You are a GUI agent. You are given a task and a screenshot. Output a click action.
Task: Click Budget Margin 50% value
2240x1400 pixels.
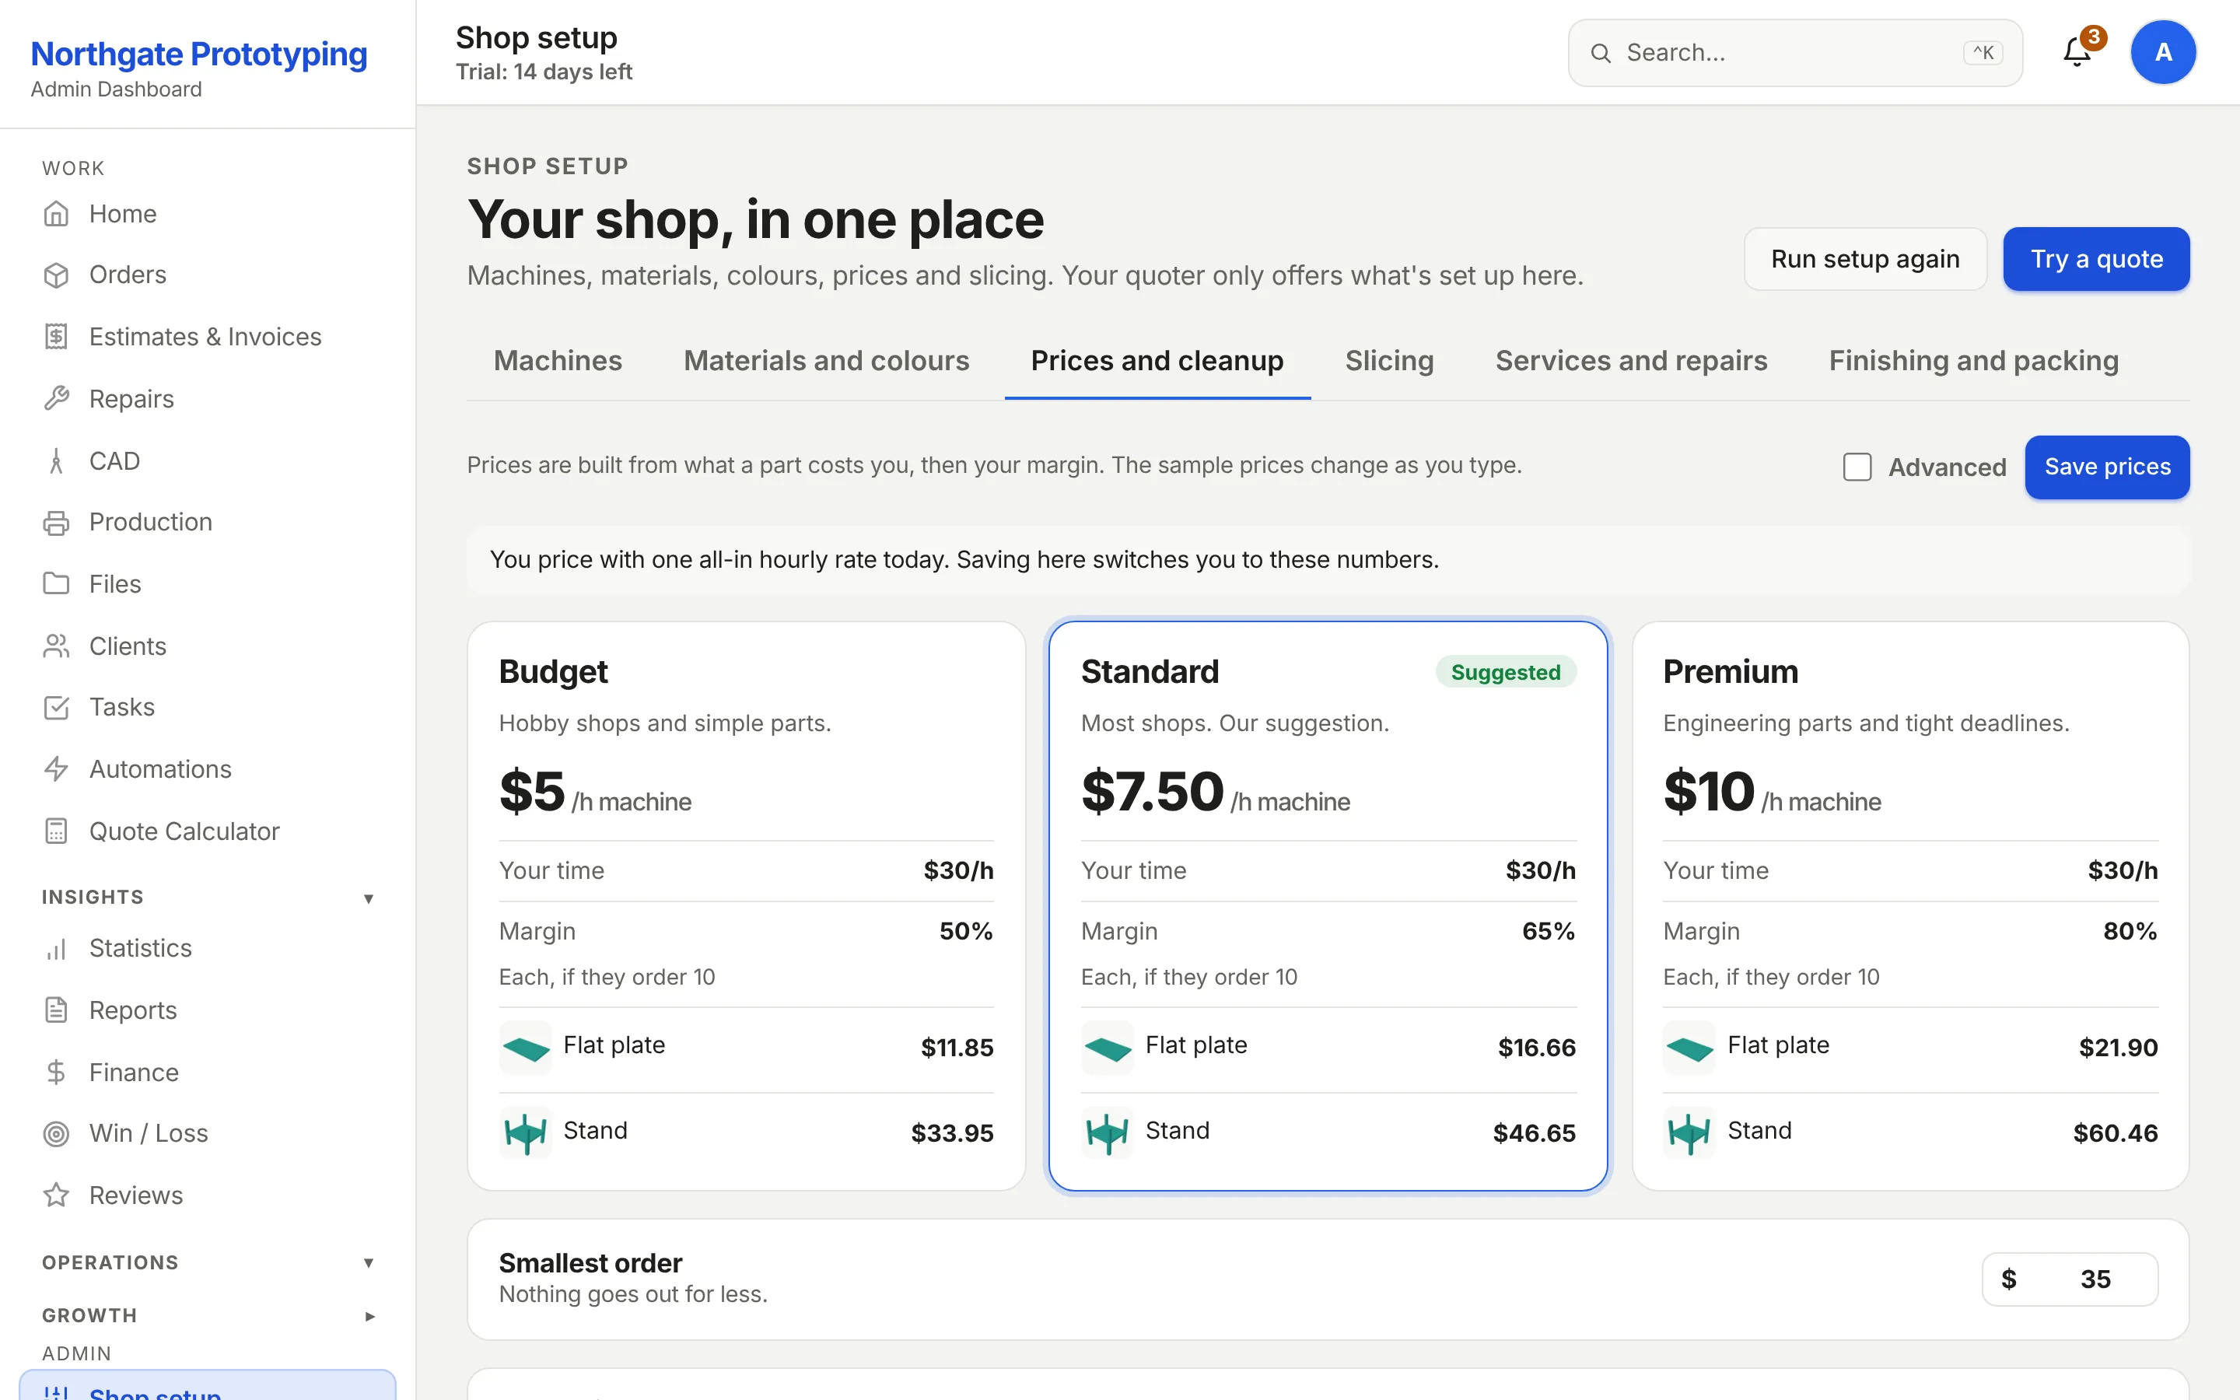tap(965, 932)
